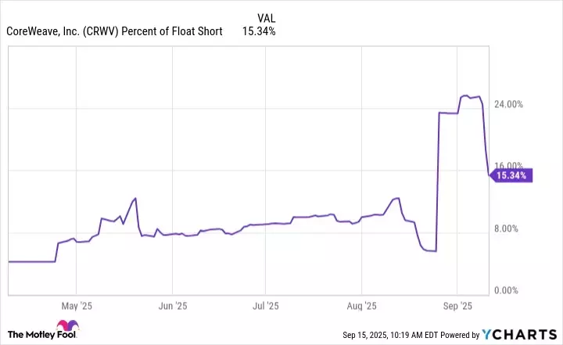Screen dimensions: 563x345
Task: Click the Powered by text
Action: tap(466, 336)
